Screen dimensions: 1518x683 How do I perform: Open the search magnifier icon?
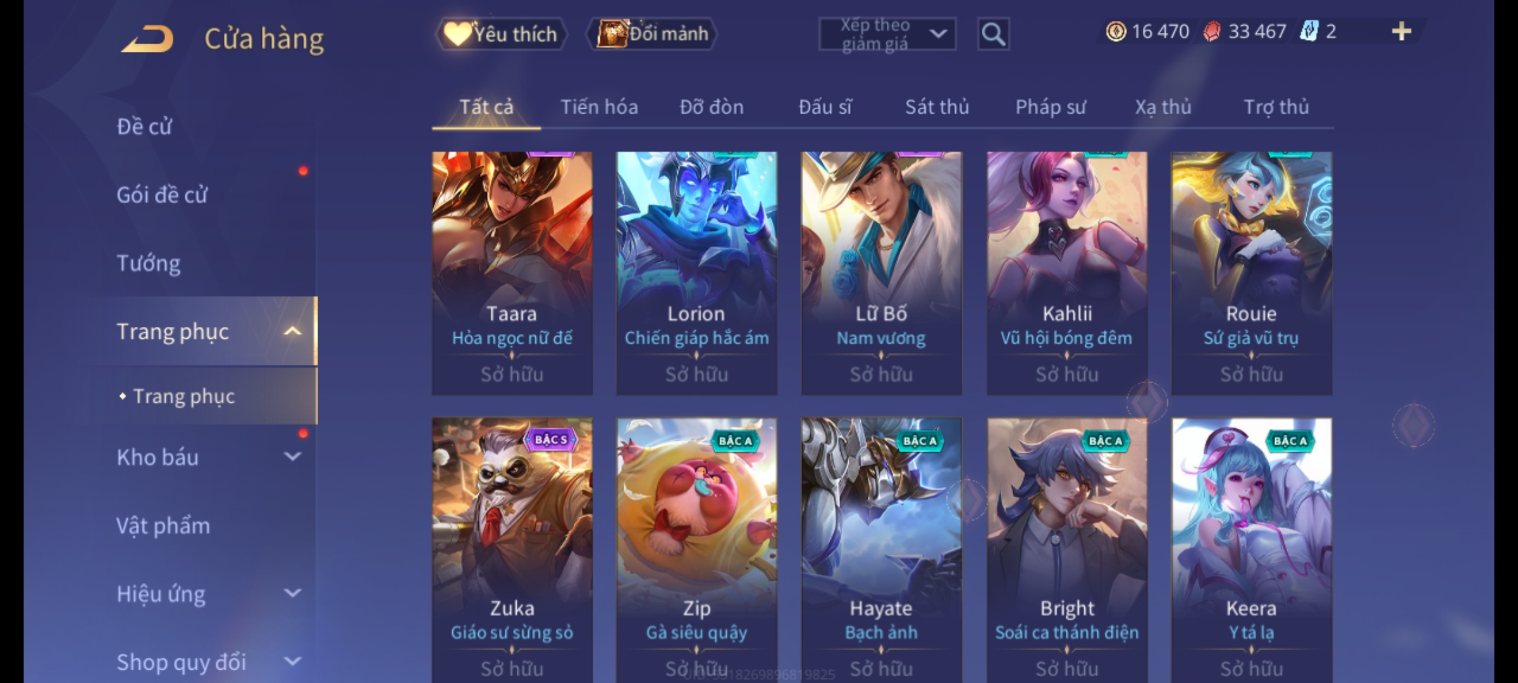(x=993, y=34)
